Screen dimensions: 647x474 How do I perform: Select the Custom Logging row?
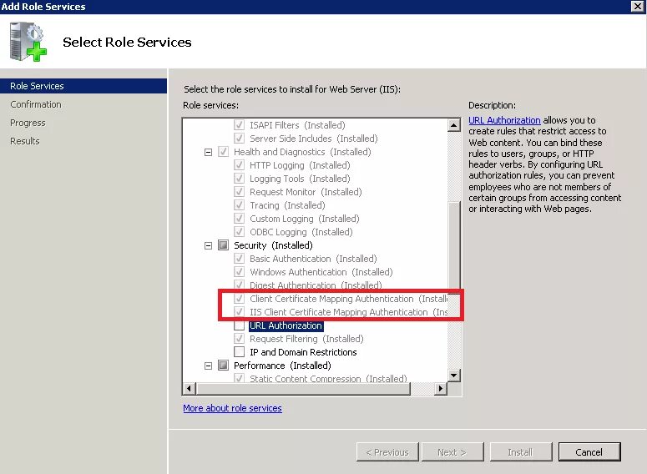coord(304,219)
